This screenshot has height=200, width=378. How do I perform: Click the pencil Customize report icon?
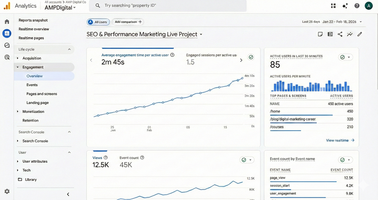pyautogui.click(x=360, y=34)
